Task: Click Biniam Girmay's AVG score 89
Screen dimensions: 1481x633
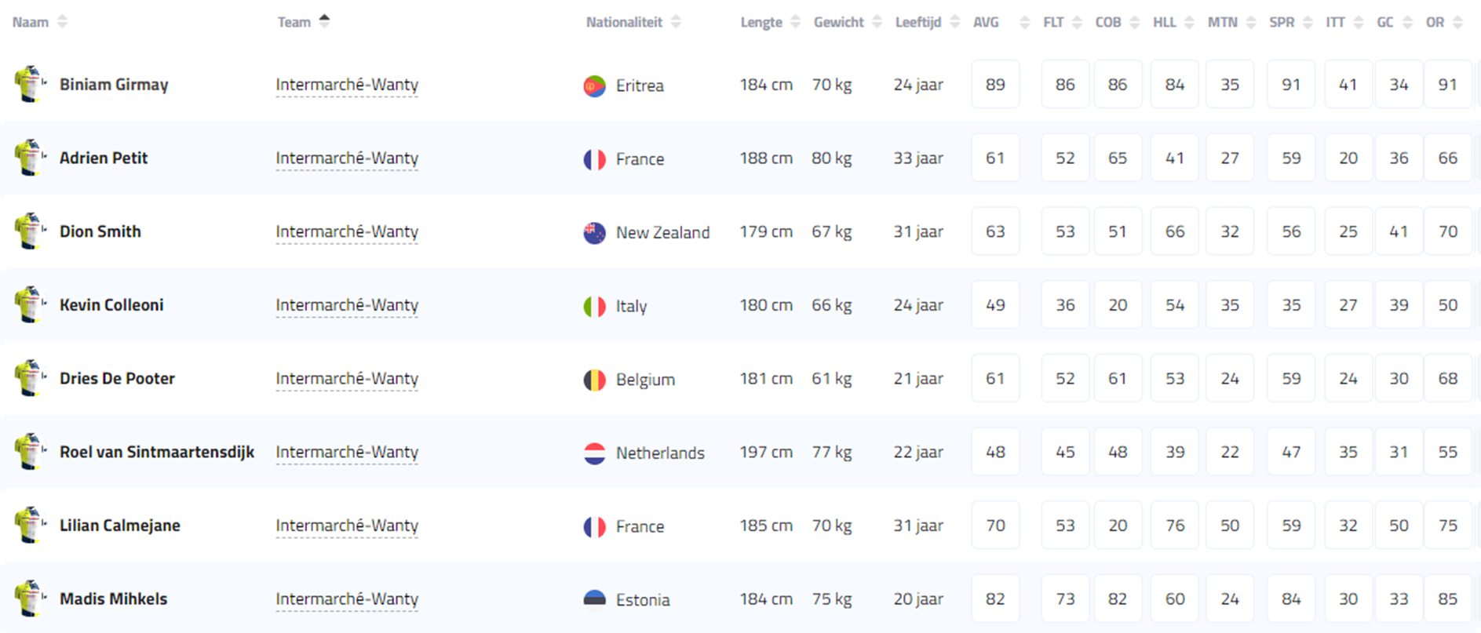Action: (x=995, y=84)
